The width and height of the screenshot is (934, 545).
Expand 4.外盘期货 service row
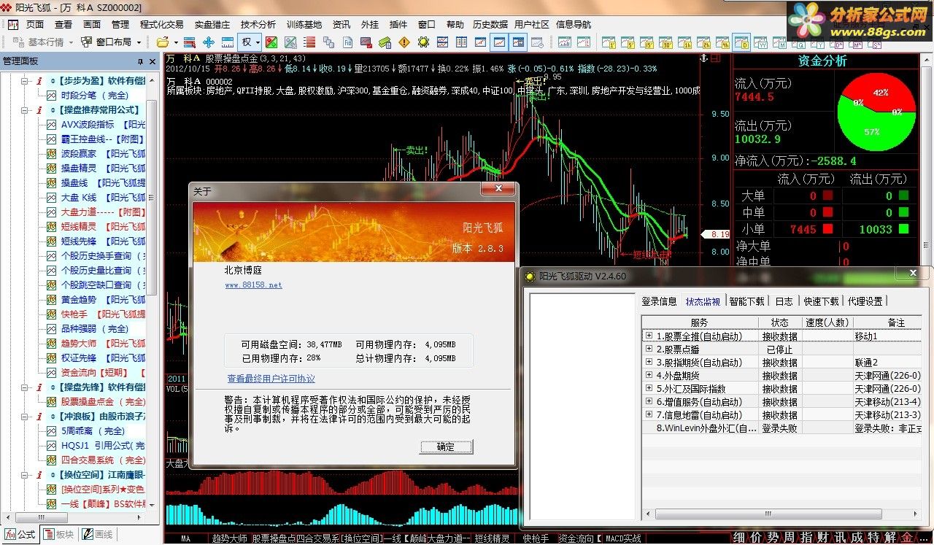pos(649,376)
